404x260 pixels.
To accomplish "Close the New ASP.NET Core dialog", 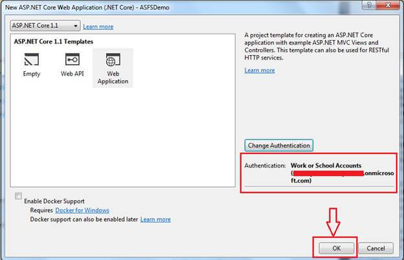I will [388, 5].
